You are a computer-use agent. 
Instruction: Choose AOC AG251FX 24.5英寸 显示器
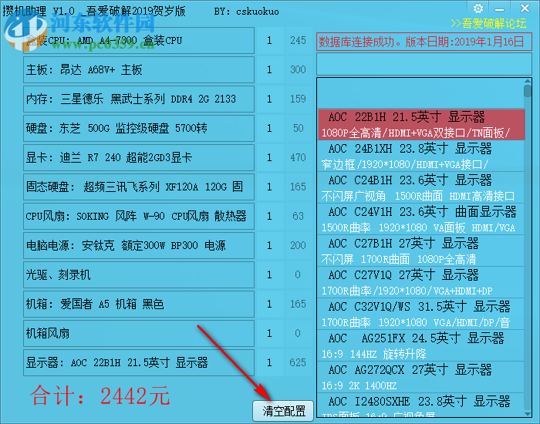point(421,346)
